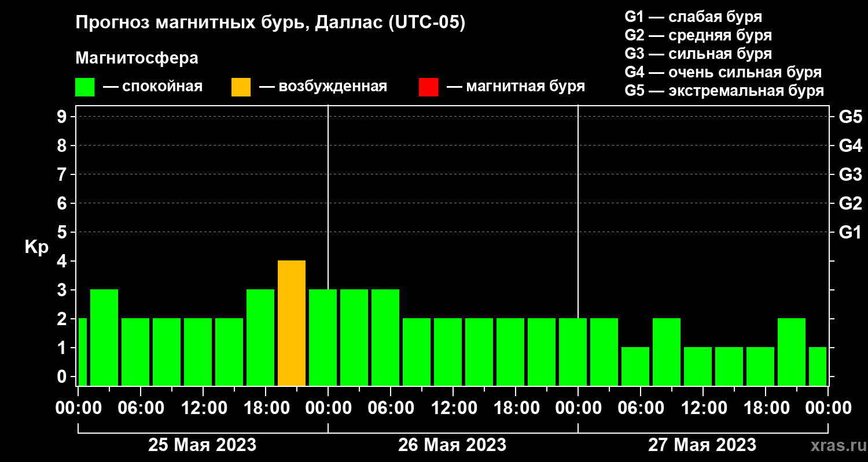The height and width of the screenshot is (462, 868).
Task: Click the Магнитосфера legend heading
Action: click(x=137, y=59)
